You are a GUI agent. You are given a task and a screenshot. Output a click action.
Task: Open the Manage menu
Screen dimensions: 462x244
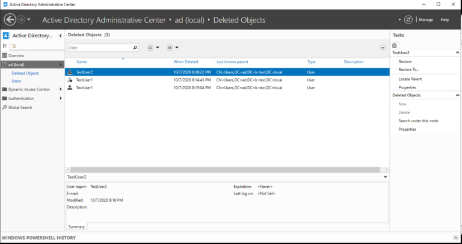point(426,20)
